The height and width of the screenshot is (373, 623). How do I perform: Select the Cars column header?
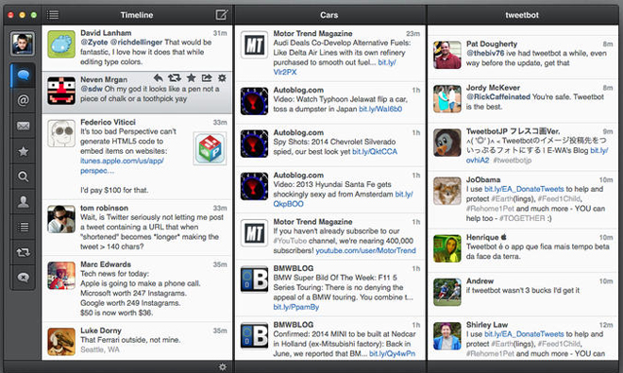click(329, 15)
